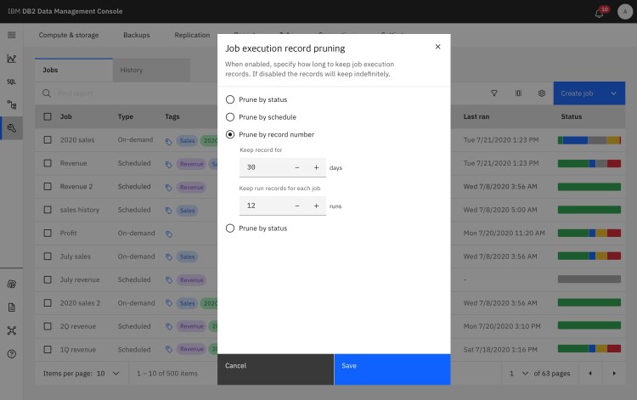Image resolution: width=637 pixels, height=400 pixels.
Task: Click the column layout icon in toolbar
Action: tap(518, 93)
